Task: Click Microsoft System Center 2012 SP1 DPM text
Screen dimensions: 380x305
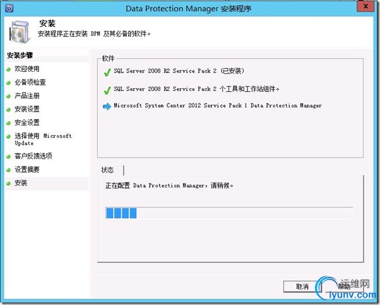Action: (218, 106)
